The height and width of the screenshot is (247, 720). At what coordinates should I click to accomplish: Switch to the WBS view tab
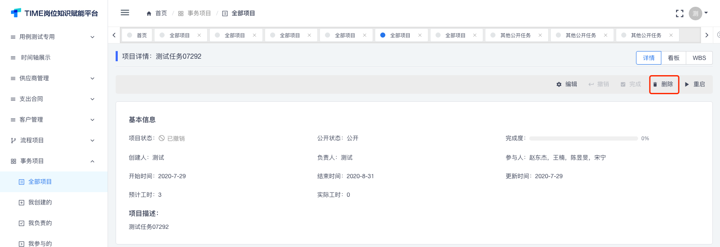[699, 58]
